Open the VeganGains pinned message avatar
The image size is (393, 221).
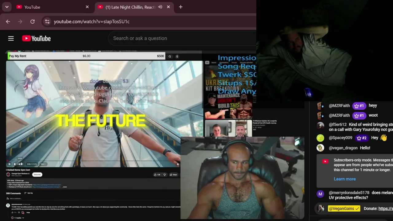coord(321,209)
